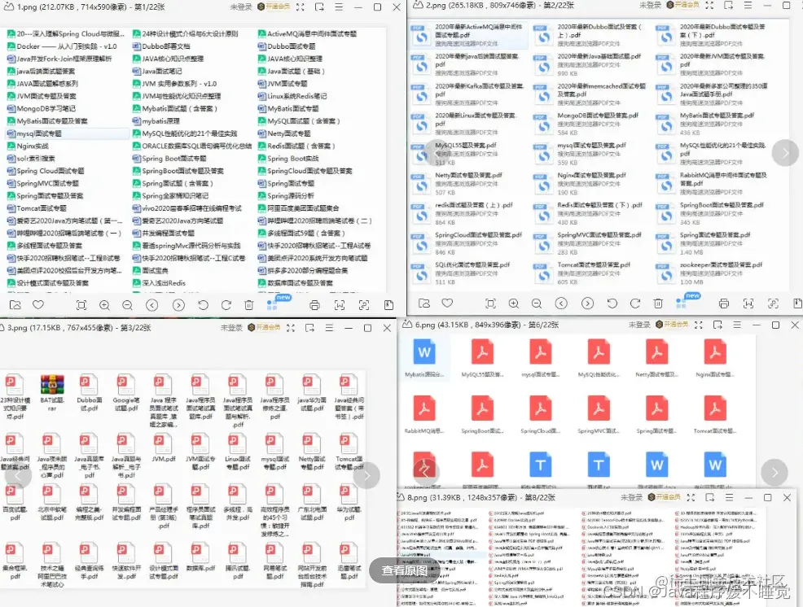Click next circle arrow in 2.png toolbar
The height and width of the screenshot is (607, 803).
click(587, 303)
